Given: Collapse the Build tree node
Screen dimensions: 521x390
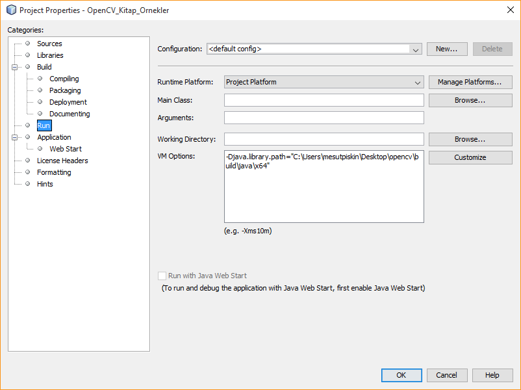Looking at the screenshot, I should tap(14, 67).
